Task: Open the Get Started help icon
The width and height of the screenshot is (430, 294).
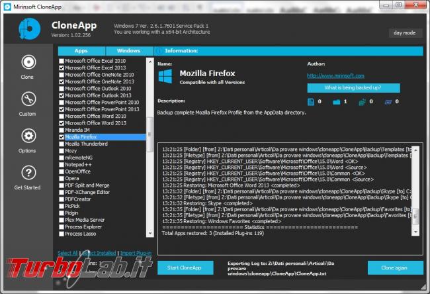Action: click(28, 173)
